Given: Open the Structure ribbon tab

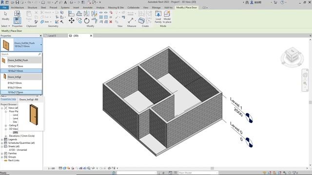Looking at the screenshot, I should click(x=32, y=8).
